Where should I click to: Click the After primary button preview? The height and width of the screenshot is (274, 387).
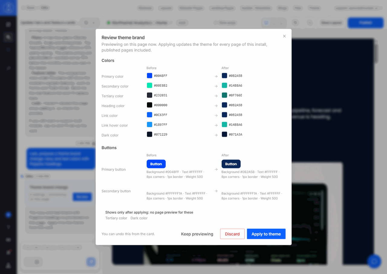[x=231, y=164]
